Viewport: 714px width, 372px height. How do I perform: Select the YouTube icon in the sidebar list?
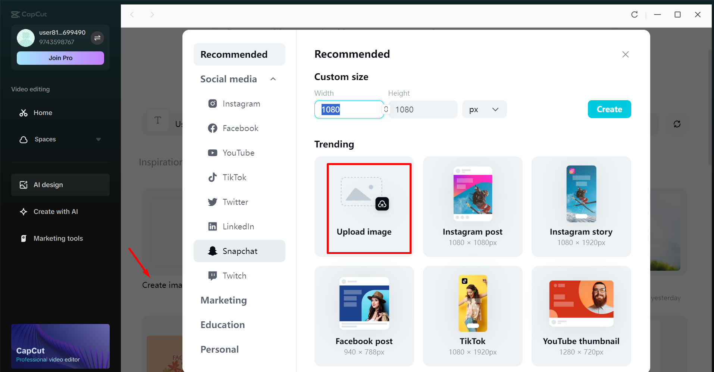212,153
